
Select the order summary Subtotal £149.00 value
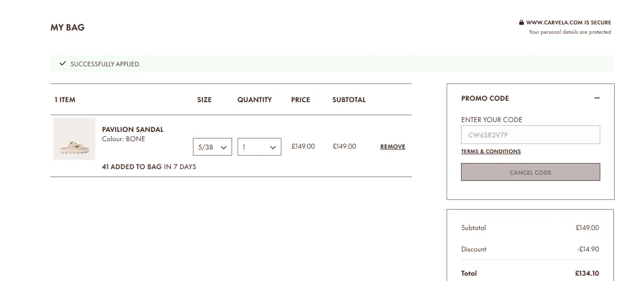[x=587, y=228]
